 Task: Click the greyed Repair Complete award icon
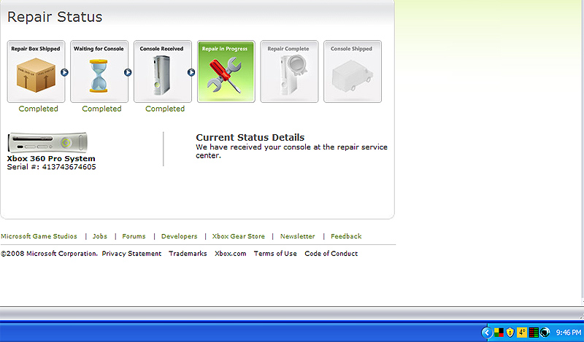tap(293, 74)
